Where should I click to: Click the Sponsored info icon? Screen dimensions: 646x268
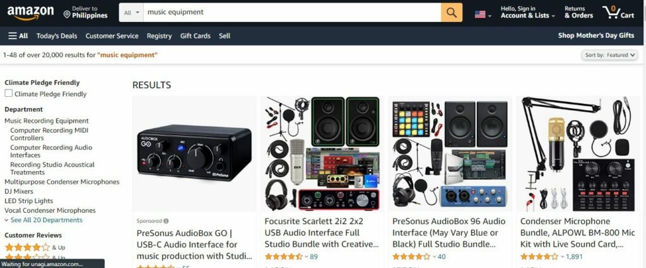[x=166, y=221]
